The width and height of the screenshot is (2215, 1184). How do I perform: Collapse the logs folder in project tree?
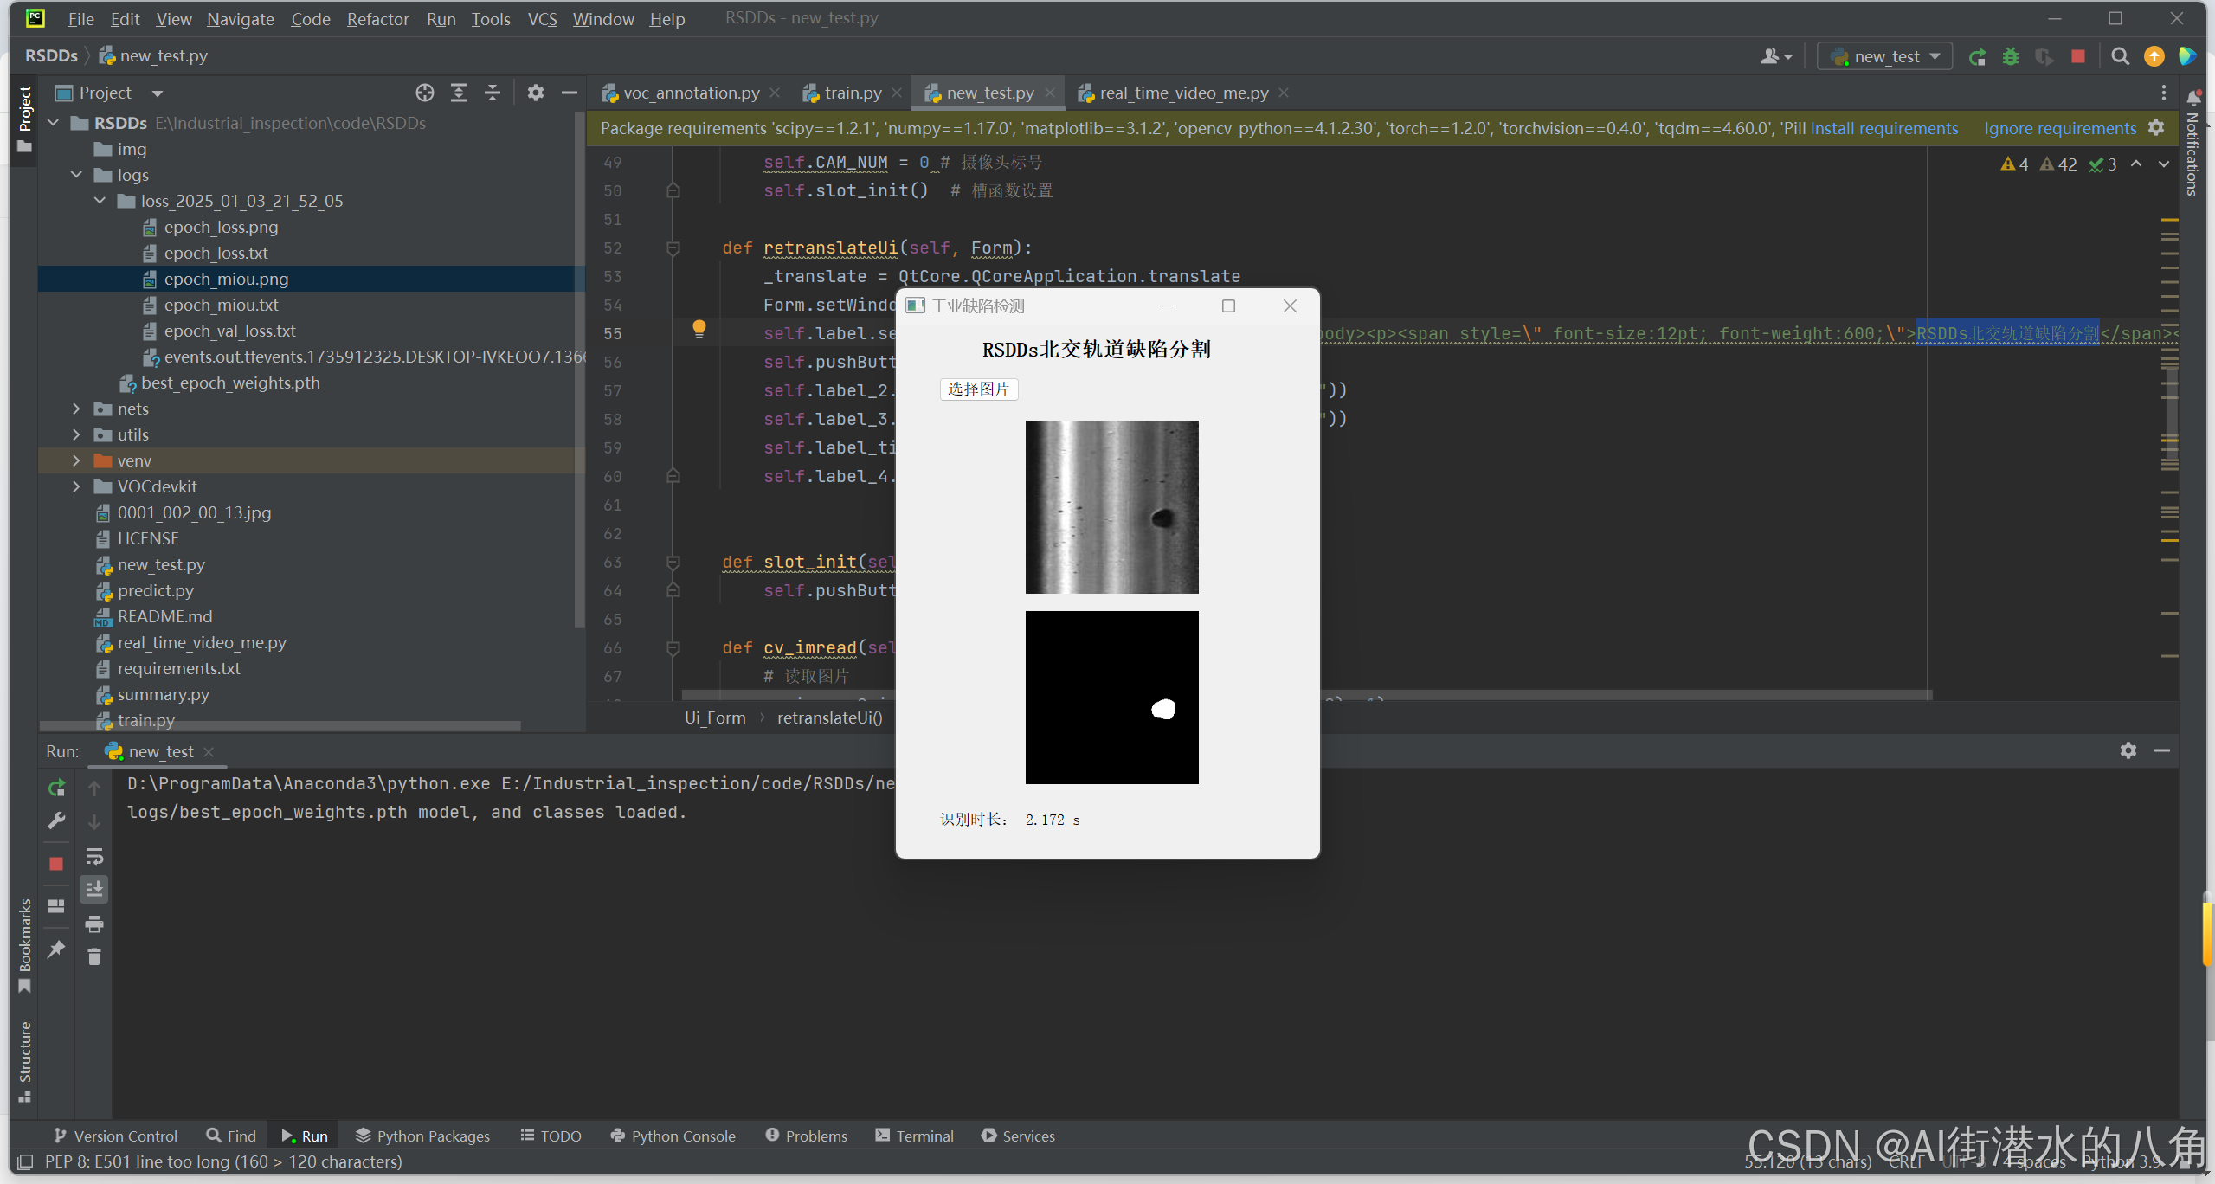point(76,175)
